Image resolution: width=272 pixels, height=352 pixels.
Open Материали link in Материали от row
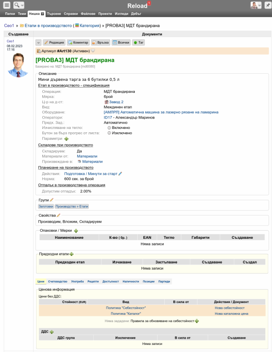(x=87, y=156)
